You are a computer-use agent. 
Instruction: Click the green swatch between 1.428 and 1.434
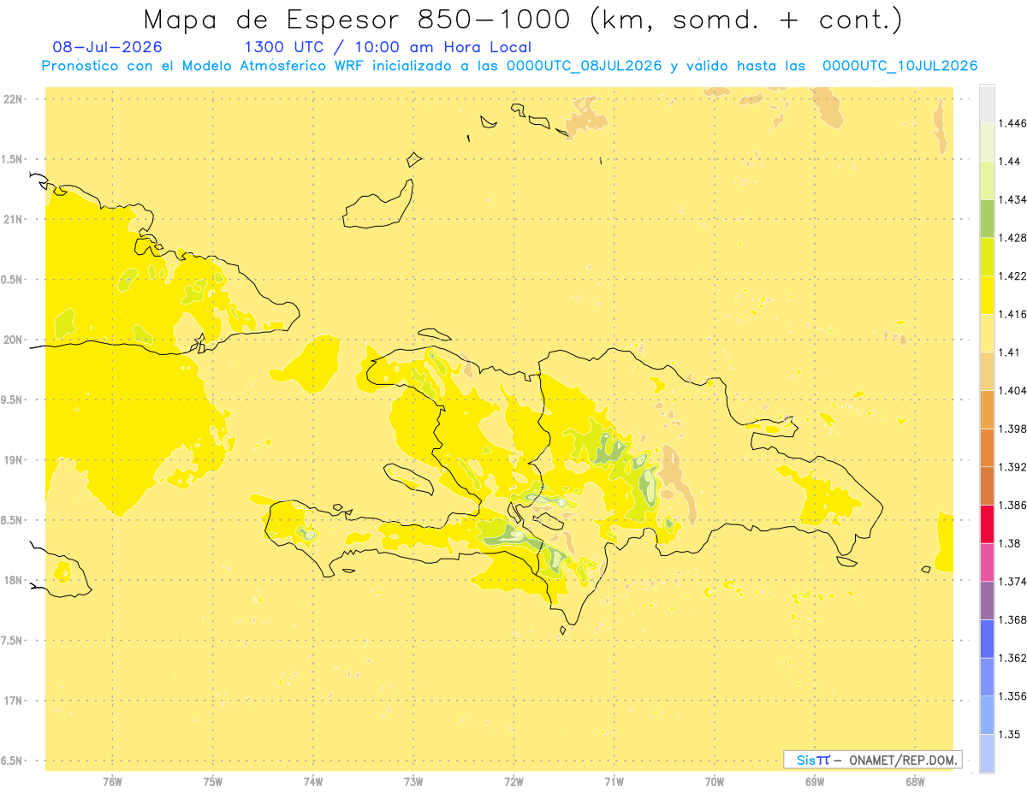987,219
